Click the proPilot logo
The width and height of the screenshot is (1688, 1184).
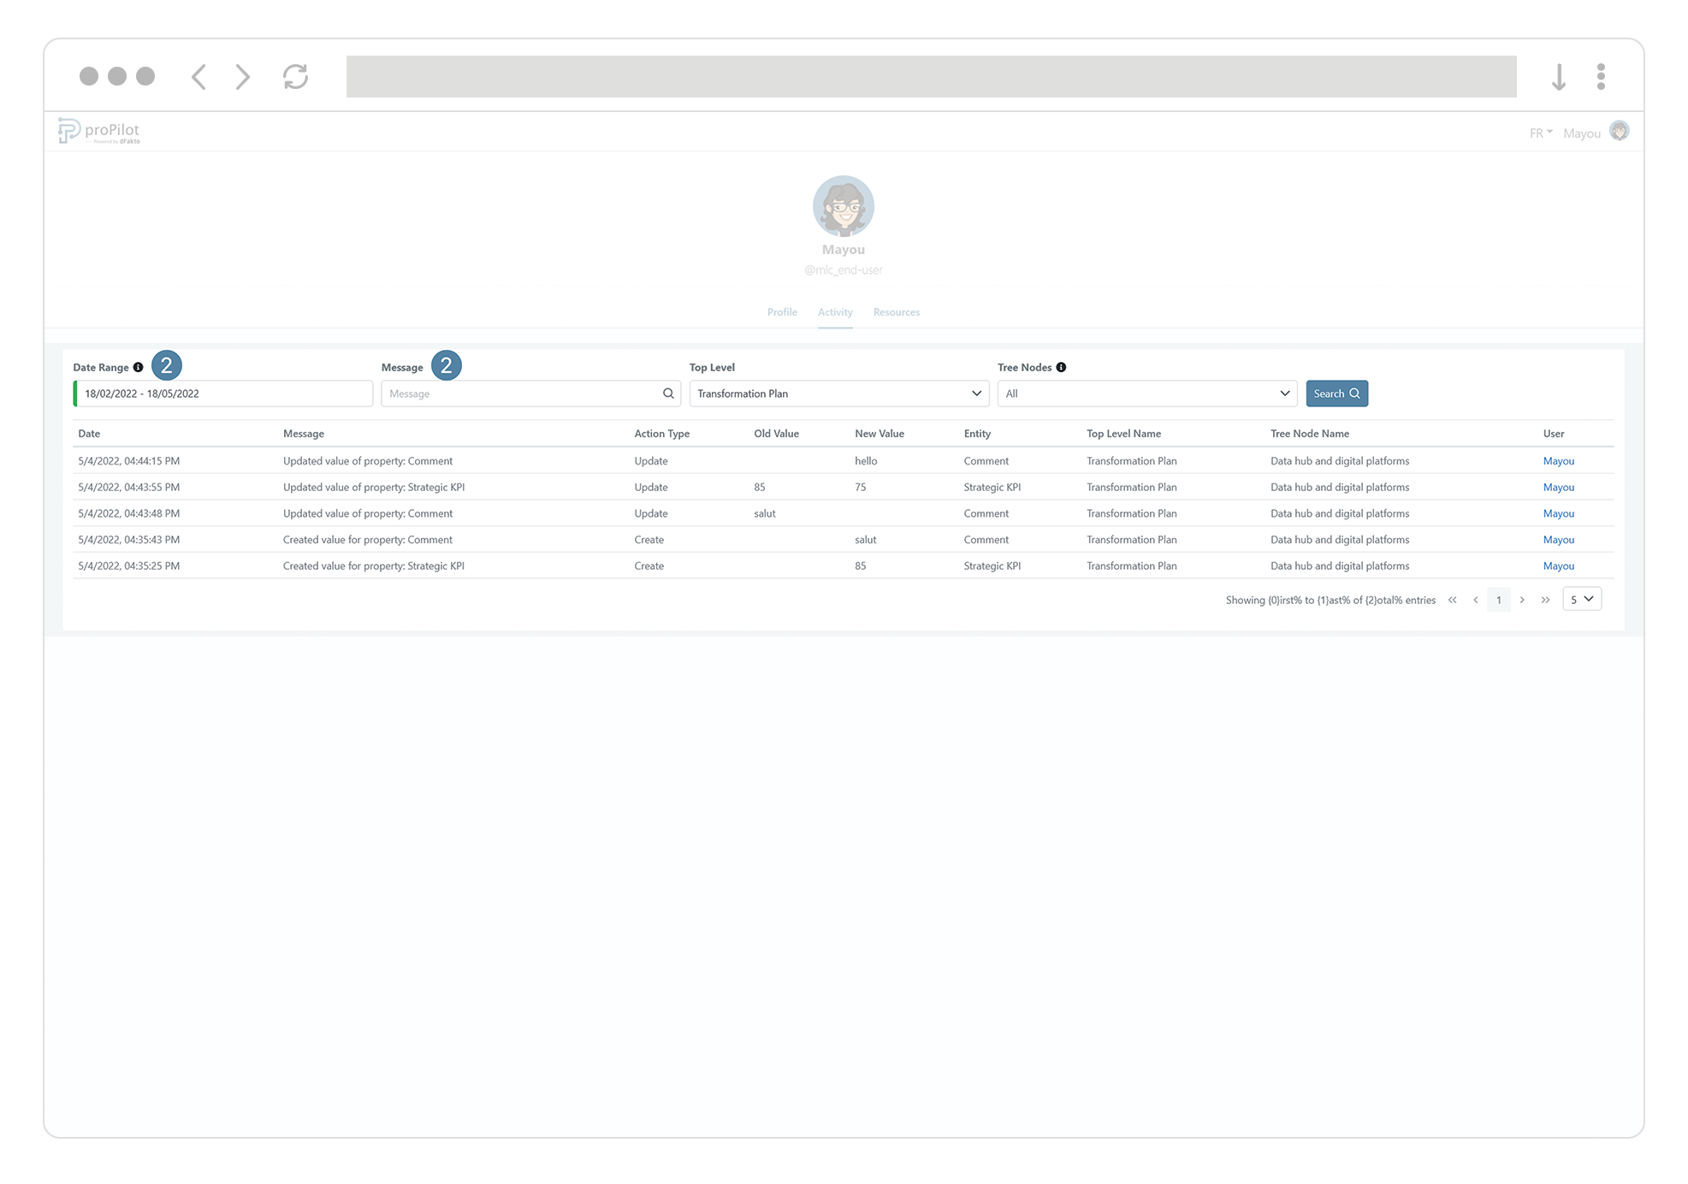pos(98,131)
